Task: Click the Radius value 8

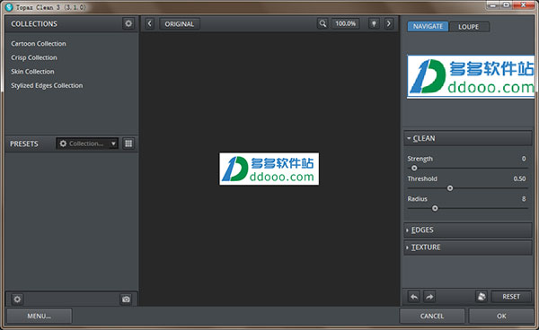Action: (524, 198)
